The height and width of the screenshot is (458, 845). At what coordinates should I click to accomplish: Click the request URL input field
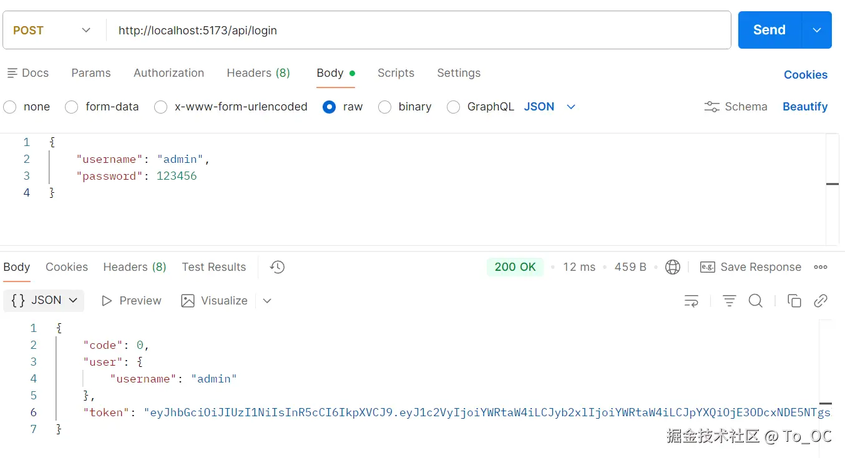click(418, 30)
